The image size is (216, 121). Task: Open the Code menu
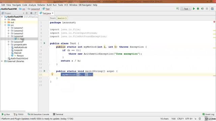[x=25, y=5]
